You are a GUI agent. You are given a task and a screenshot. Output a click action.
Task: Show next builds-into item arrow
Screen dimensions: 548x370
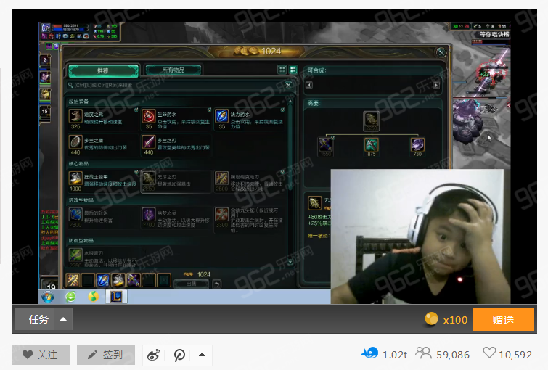coord(436,85)
